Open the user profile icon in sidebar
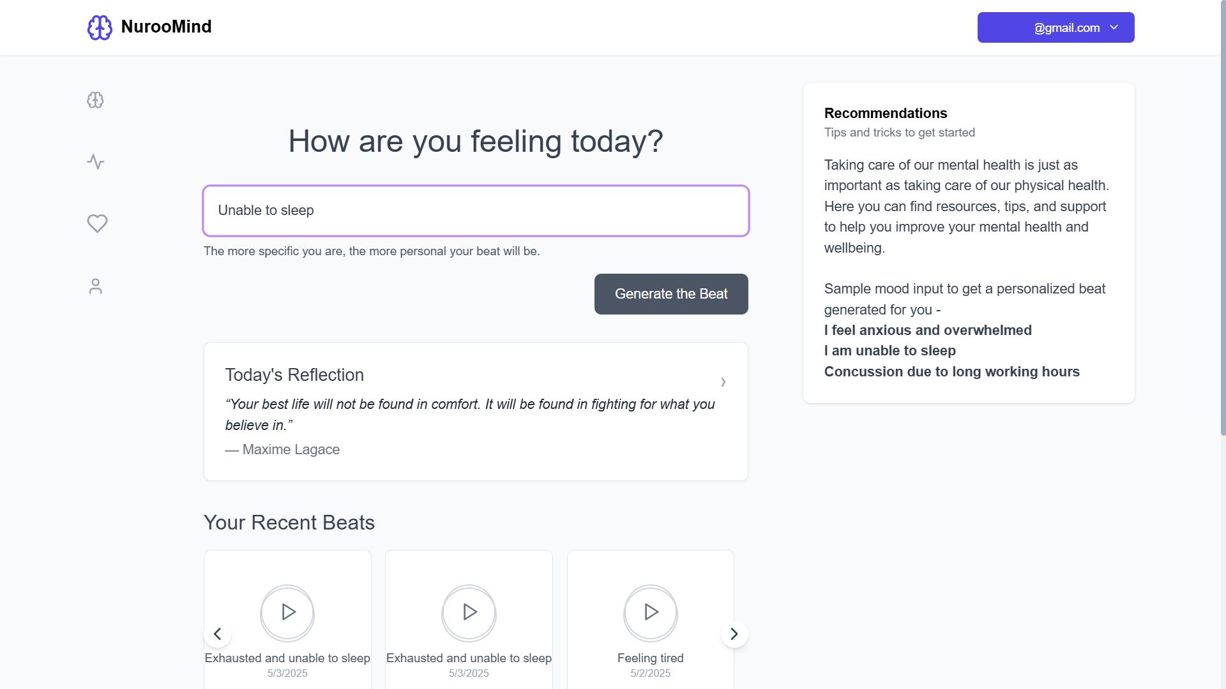1226x689 pixels. pyautogui.click(x=95, y=286)
